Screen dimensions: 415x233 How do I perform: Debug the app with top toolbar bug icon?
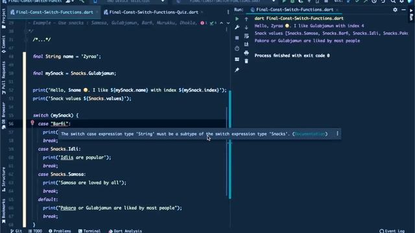tap(292, 1)
